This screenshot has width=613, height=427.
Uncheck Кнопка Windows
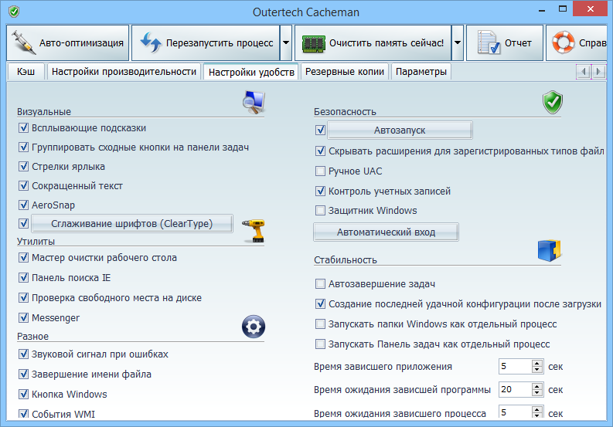coord(23,394)
